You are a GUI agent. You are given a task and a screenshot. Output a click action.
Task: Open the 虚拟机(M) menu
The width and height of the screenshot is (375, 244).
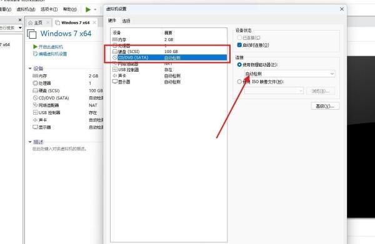pos(26,9)
